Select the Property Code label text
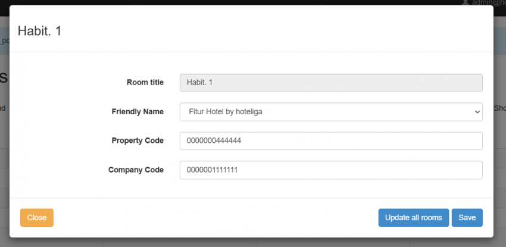Screen dimensions: 506x247 [x=138, y=140]
